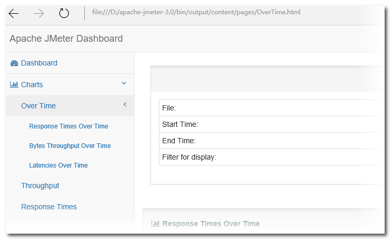Screen dimensions: 391x240
Task: Go back using the browser back arrow
Action: (13, 13)
